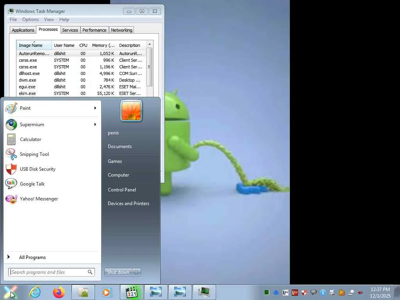The image size is (400, 300).
Task: Click second photo viewer taskbar button
Action: coord(180,292)
